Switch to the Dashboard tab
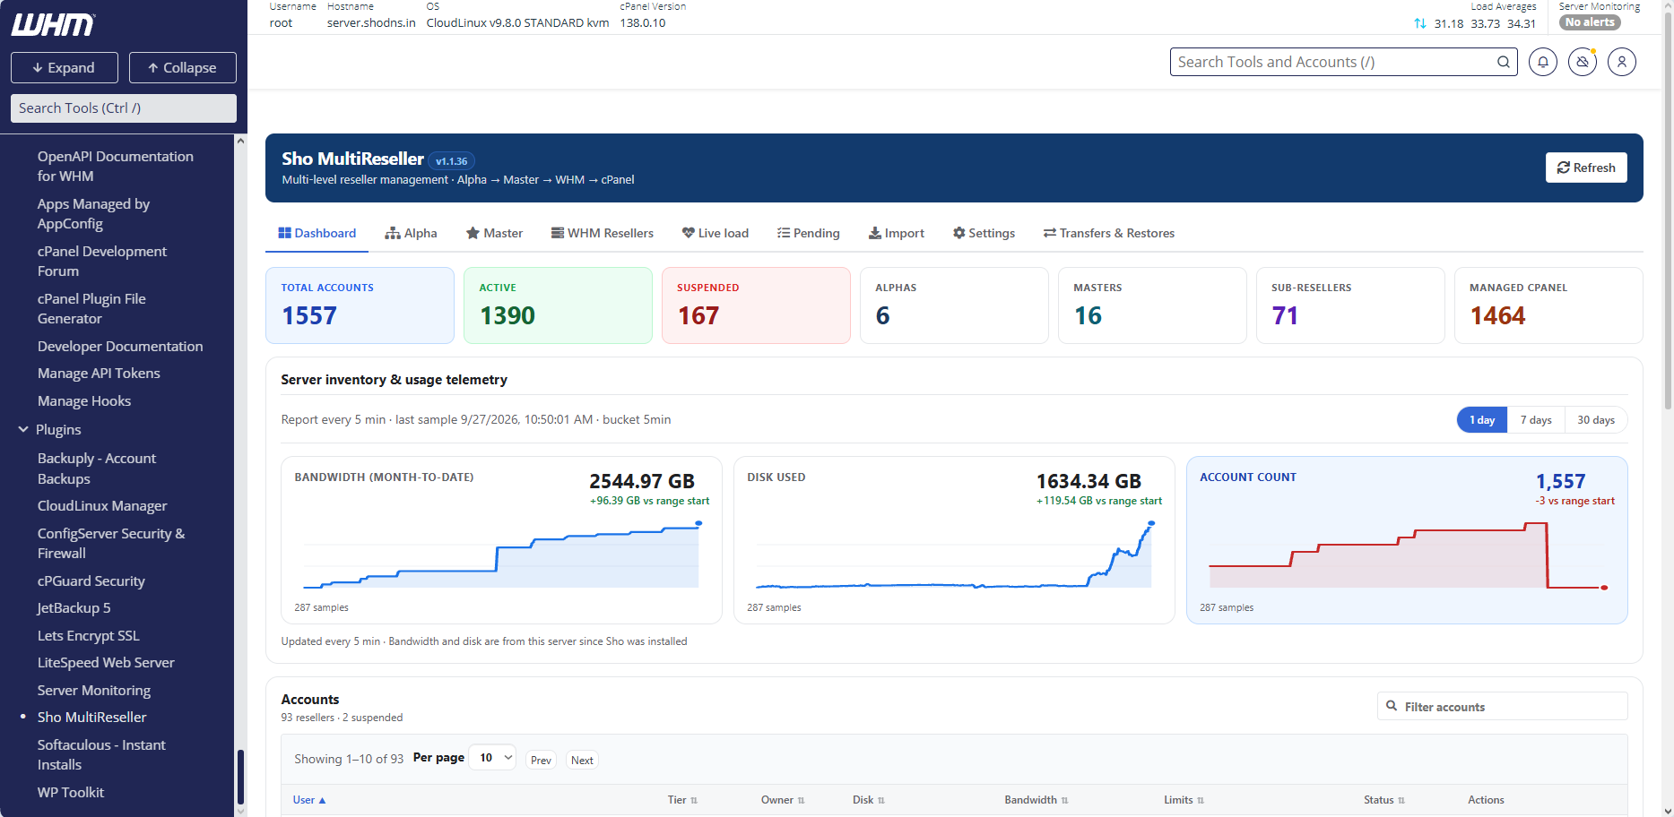 [x=317, y=233]
